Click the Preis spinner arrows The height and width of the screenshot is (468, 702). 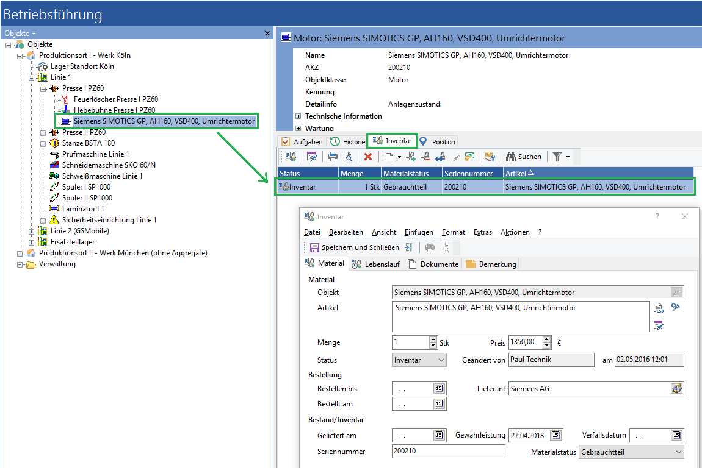point(547,342)
